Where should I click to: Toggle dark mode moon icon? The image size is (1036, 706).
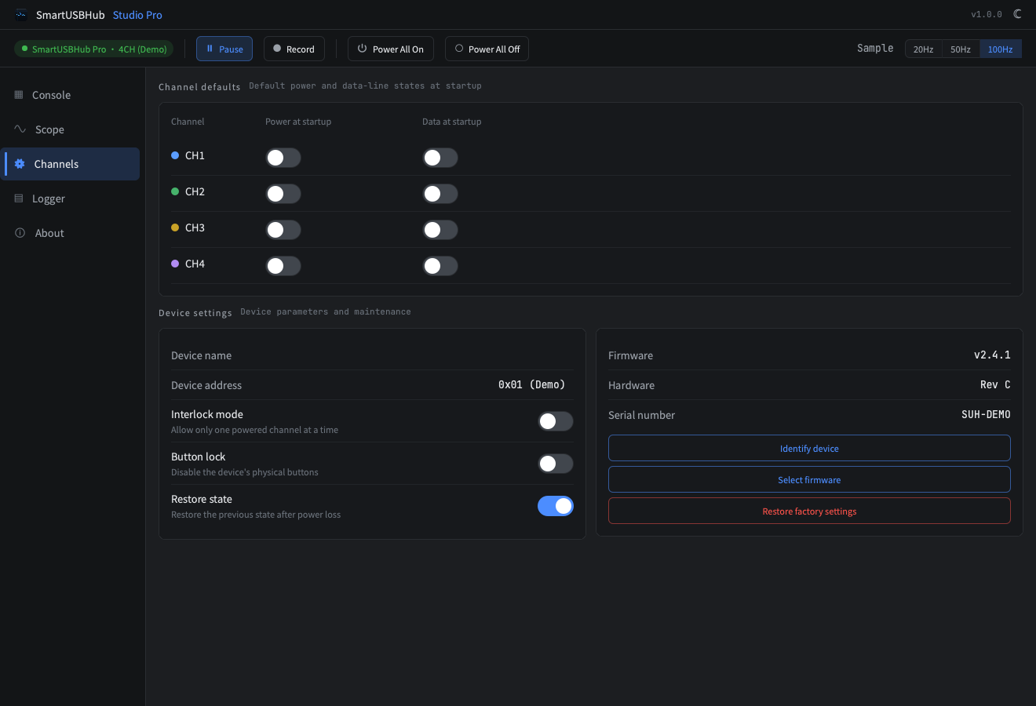click(x=1017, y=14)
